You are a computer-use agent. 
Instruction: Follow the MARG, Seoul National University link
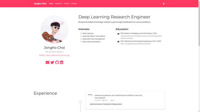[54, 55]
